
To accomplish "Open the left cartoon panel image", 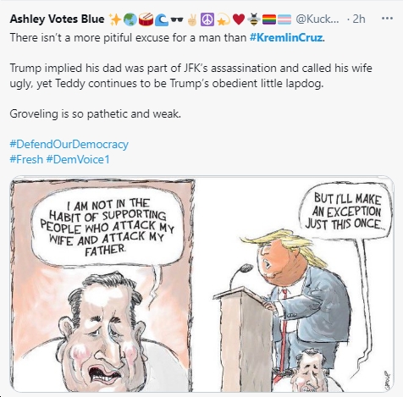I will (x=102, y=284).
